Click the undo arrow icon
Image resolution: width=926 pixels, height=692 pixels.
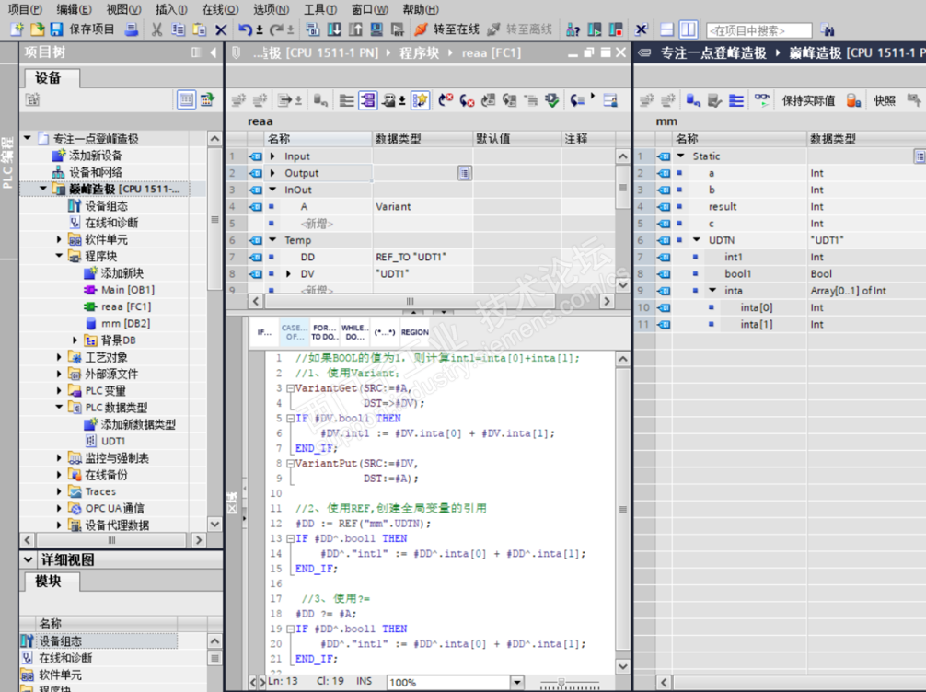[245, 29]
